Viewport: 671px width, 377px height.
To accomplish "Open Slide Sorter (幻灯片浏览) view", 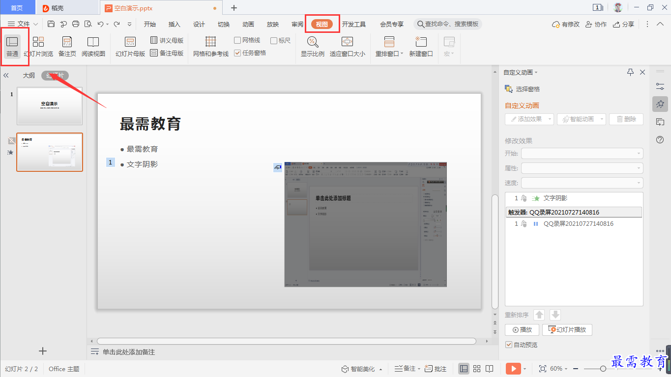I will (38, 47).
